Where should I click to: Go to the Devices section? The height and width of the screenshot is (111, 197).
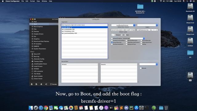[x=36, y=31]
